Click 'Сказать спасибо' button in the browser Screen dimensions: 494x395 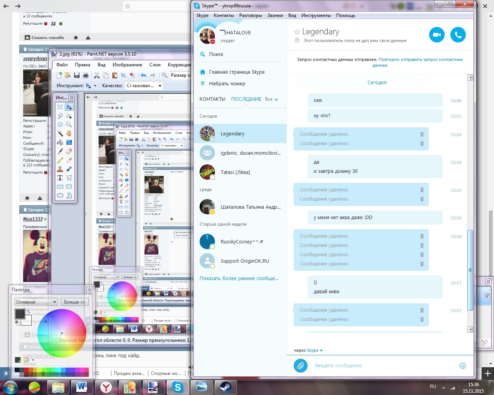tap(44, 37)
